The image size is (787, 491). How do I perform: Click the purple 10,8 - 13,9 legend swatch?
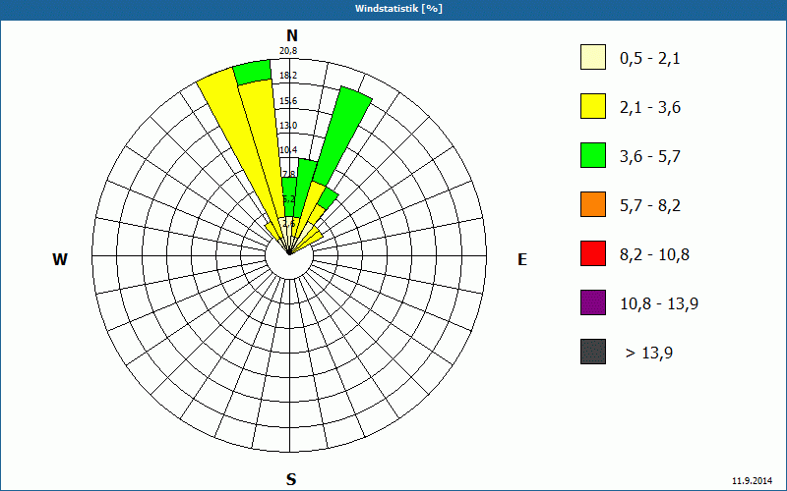pyautogui.click(x=593, y=302)
